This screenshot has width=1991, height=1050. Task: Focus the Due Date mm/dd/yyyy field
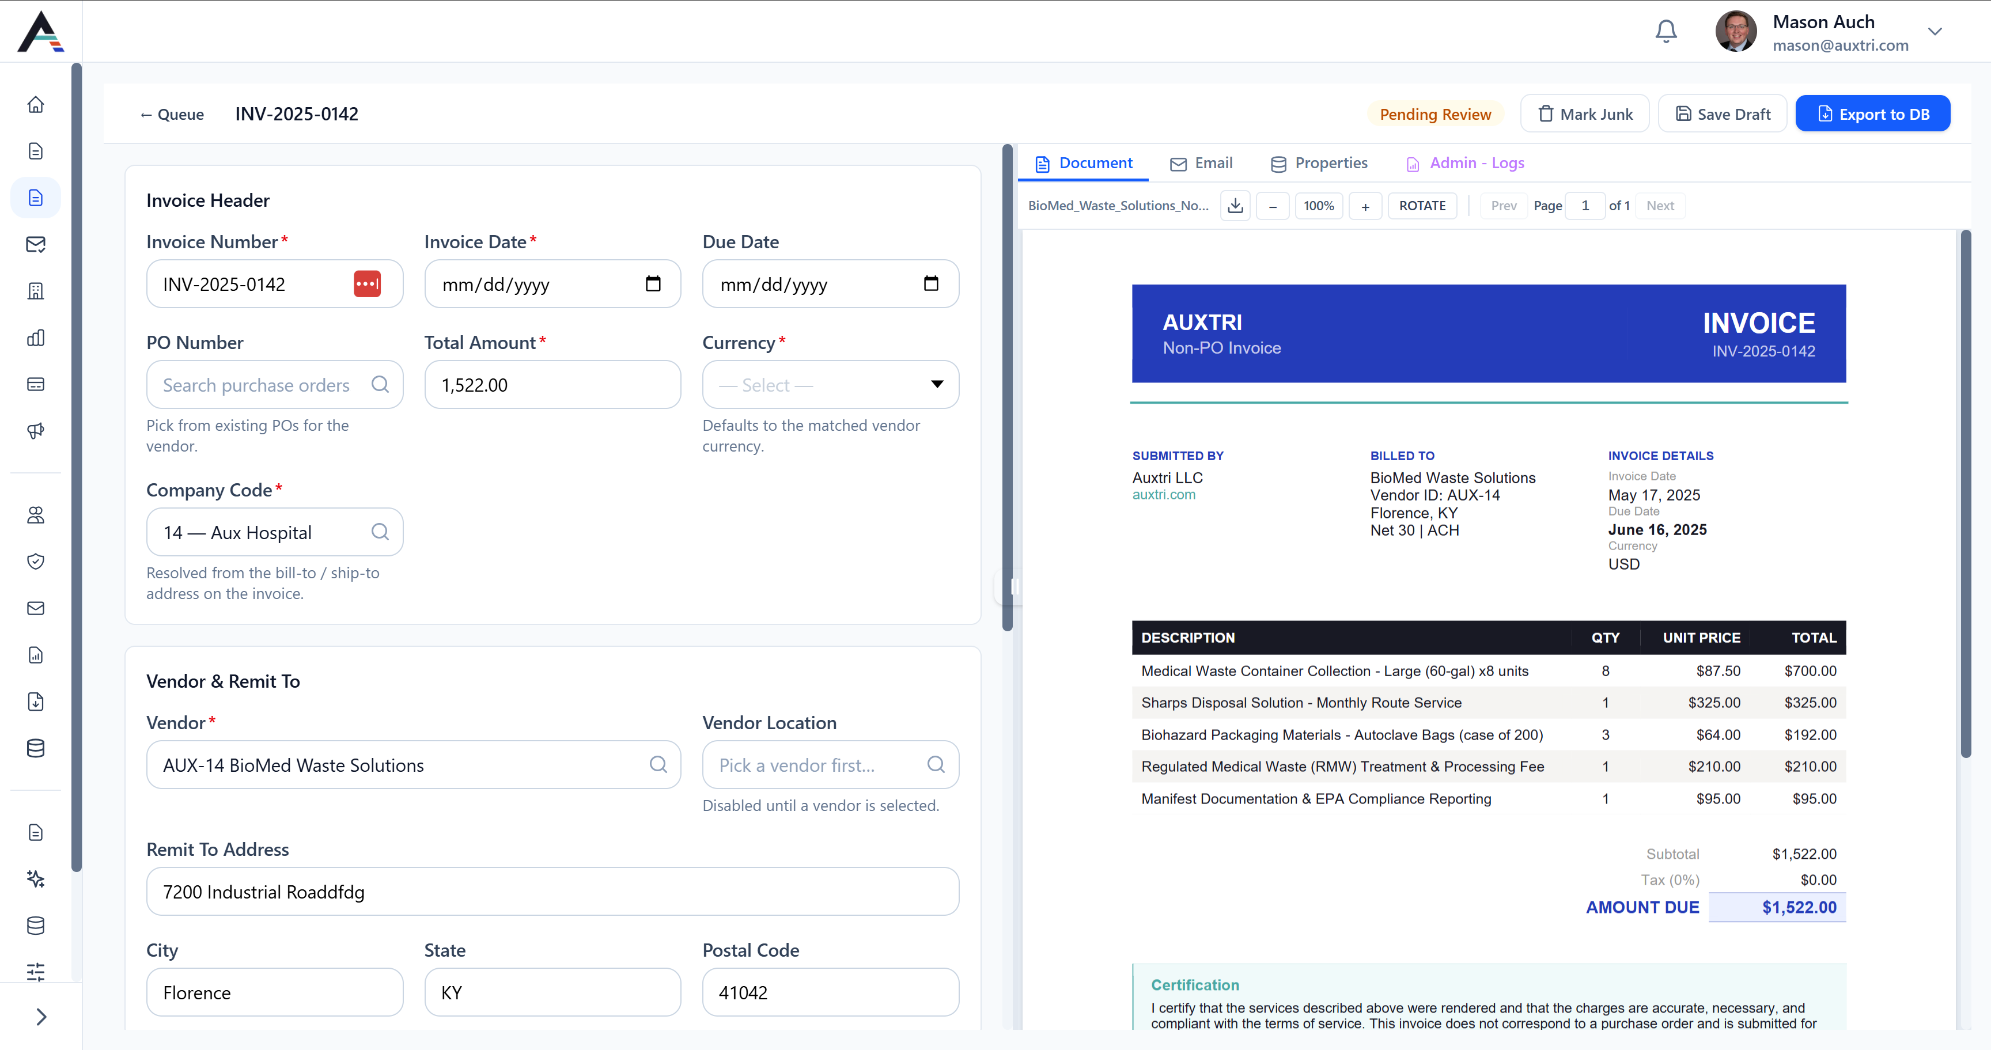[x=830, y=283]
